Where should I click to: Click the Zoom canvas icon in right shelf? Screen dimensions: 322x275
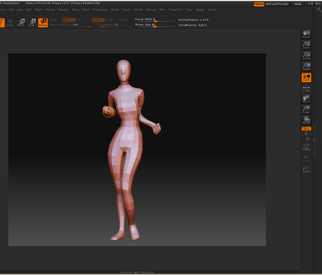pyautogui.click(x=306, y=45)
